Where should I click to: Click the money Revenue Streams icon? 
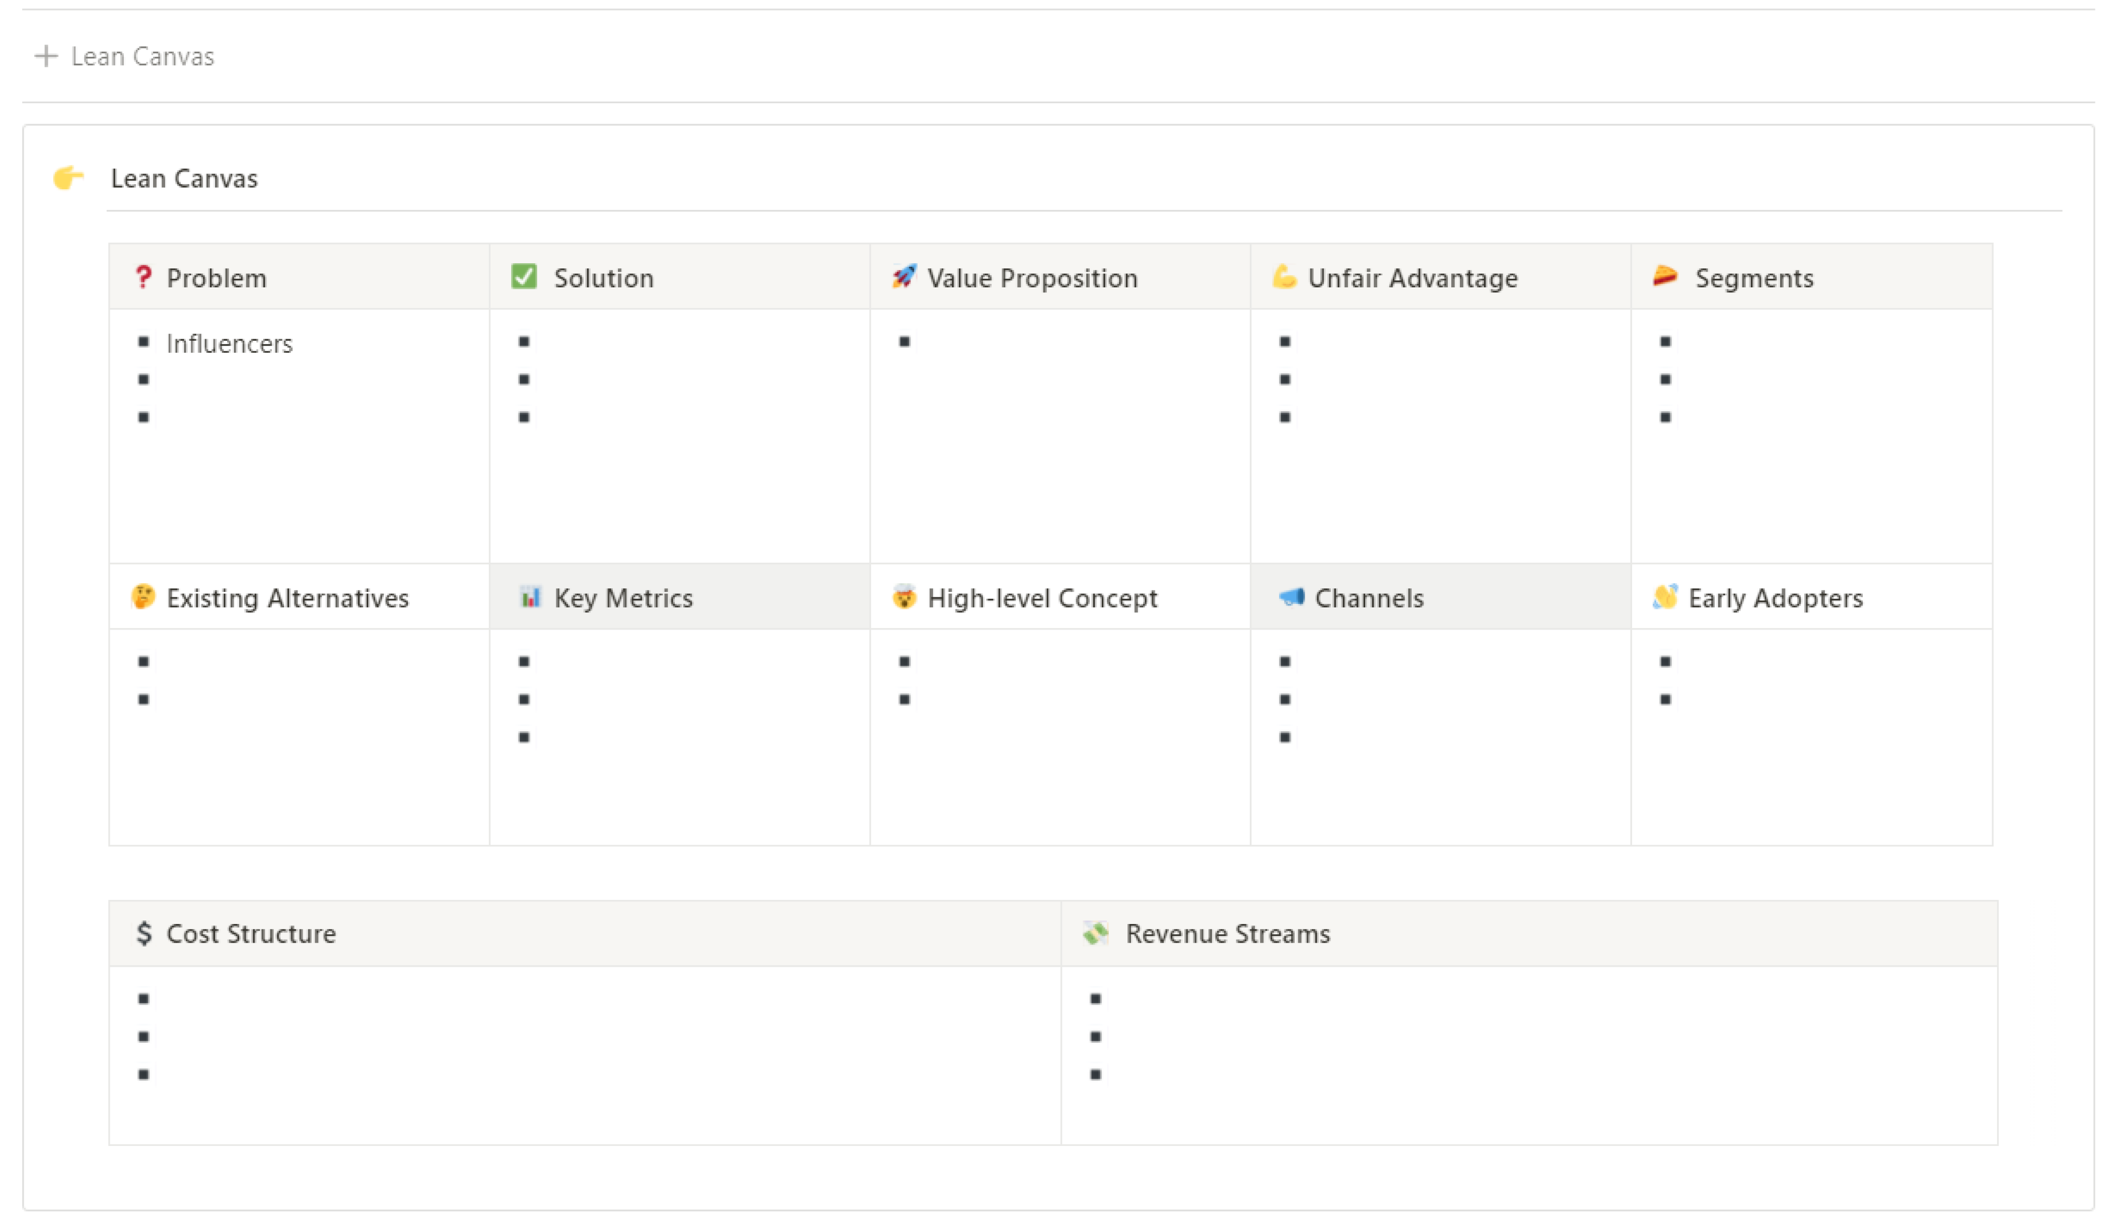(1096, 934)
